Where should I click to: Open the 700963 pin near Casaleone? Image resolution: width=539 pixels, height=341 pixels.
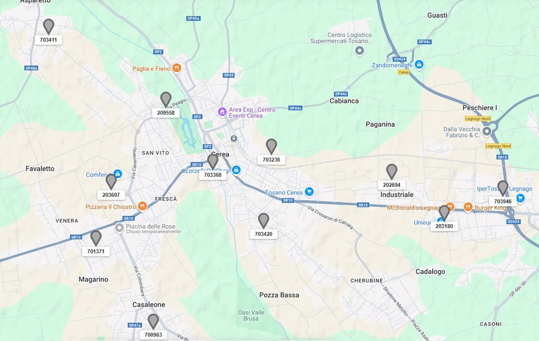click(x=153, y=322)
